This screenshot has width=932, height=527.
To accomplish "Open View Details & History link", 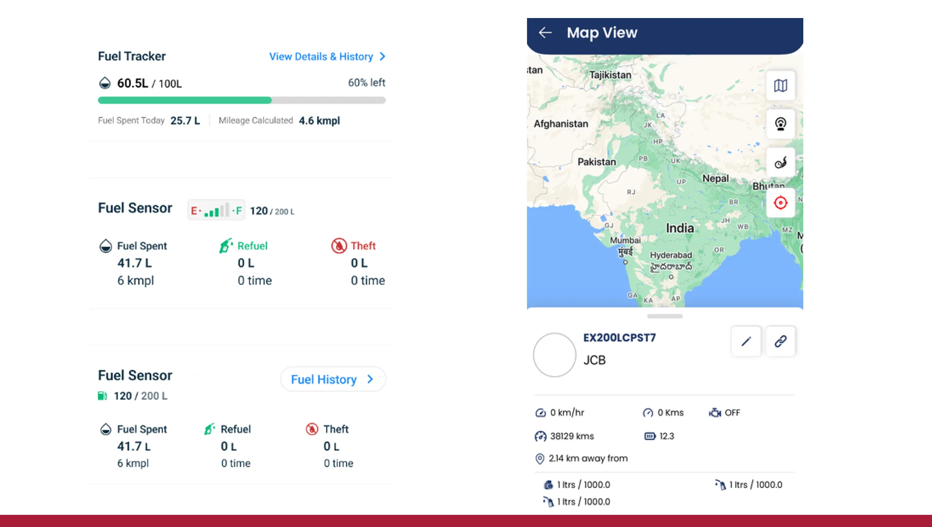I will click(x=321, y=57).
